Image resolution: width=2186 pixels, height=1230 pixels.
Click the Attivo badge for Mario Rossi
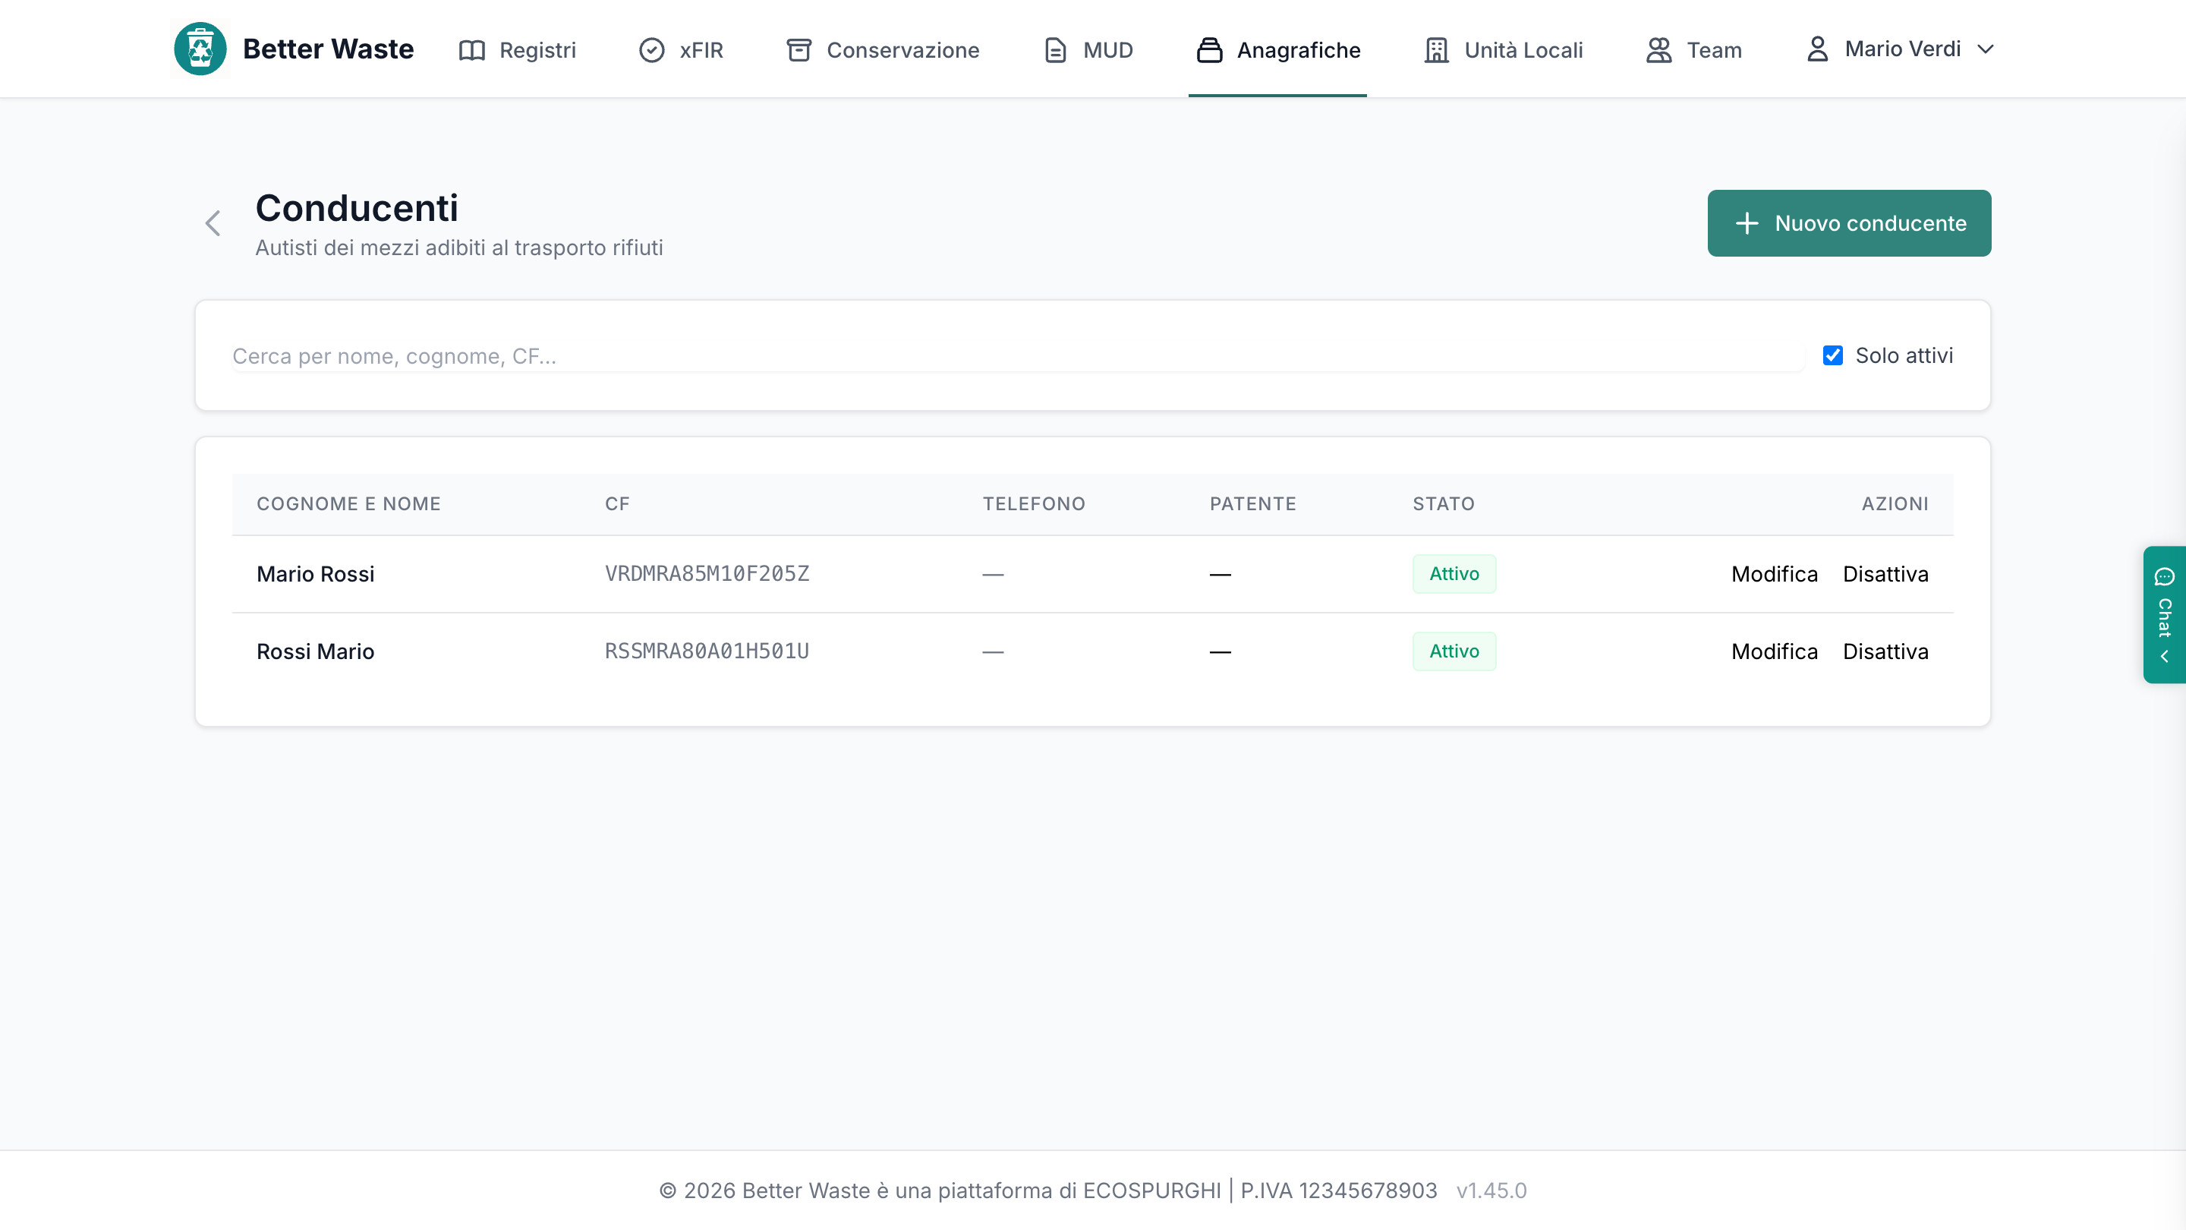tap(1454, 574)
